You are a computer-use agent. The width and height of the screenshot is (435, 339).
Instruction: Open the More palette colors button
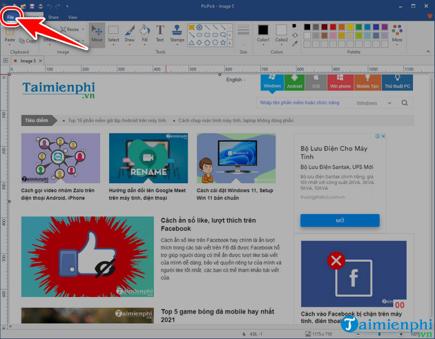[397, 34]
